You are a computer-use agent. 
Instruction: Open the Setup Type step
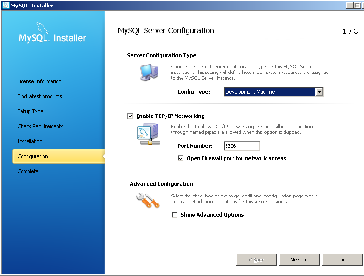click(30, 111)
